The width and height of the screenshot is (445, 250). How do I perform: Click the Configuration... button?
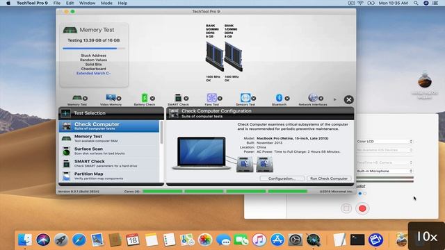[x=282, y=178]
